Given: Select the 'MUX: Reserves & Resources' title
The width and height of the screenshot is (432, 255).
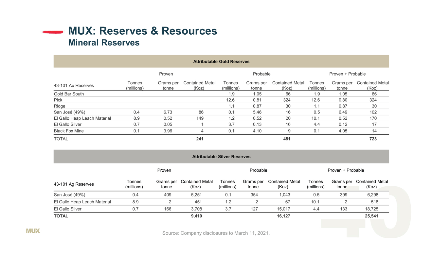Looking at the screenshot, I should point(143,31).
